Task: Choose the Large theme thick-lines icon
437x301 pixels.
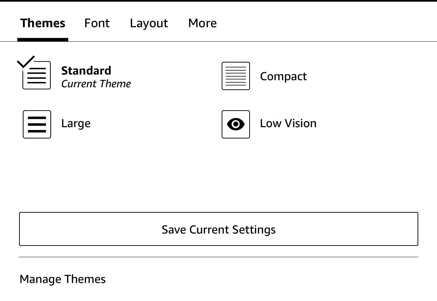Action: pyautogui.click(x=37, y=124)
